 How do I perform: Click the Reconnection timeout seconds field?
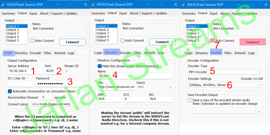point(47,98)
